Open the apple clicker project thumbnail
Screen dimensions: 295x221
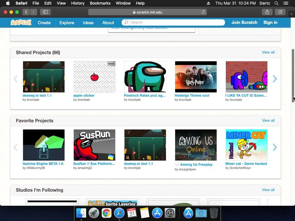point(94,77)
